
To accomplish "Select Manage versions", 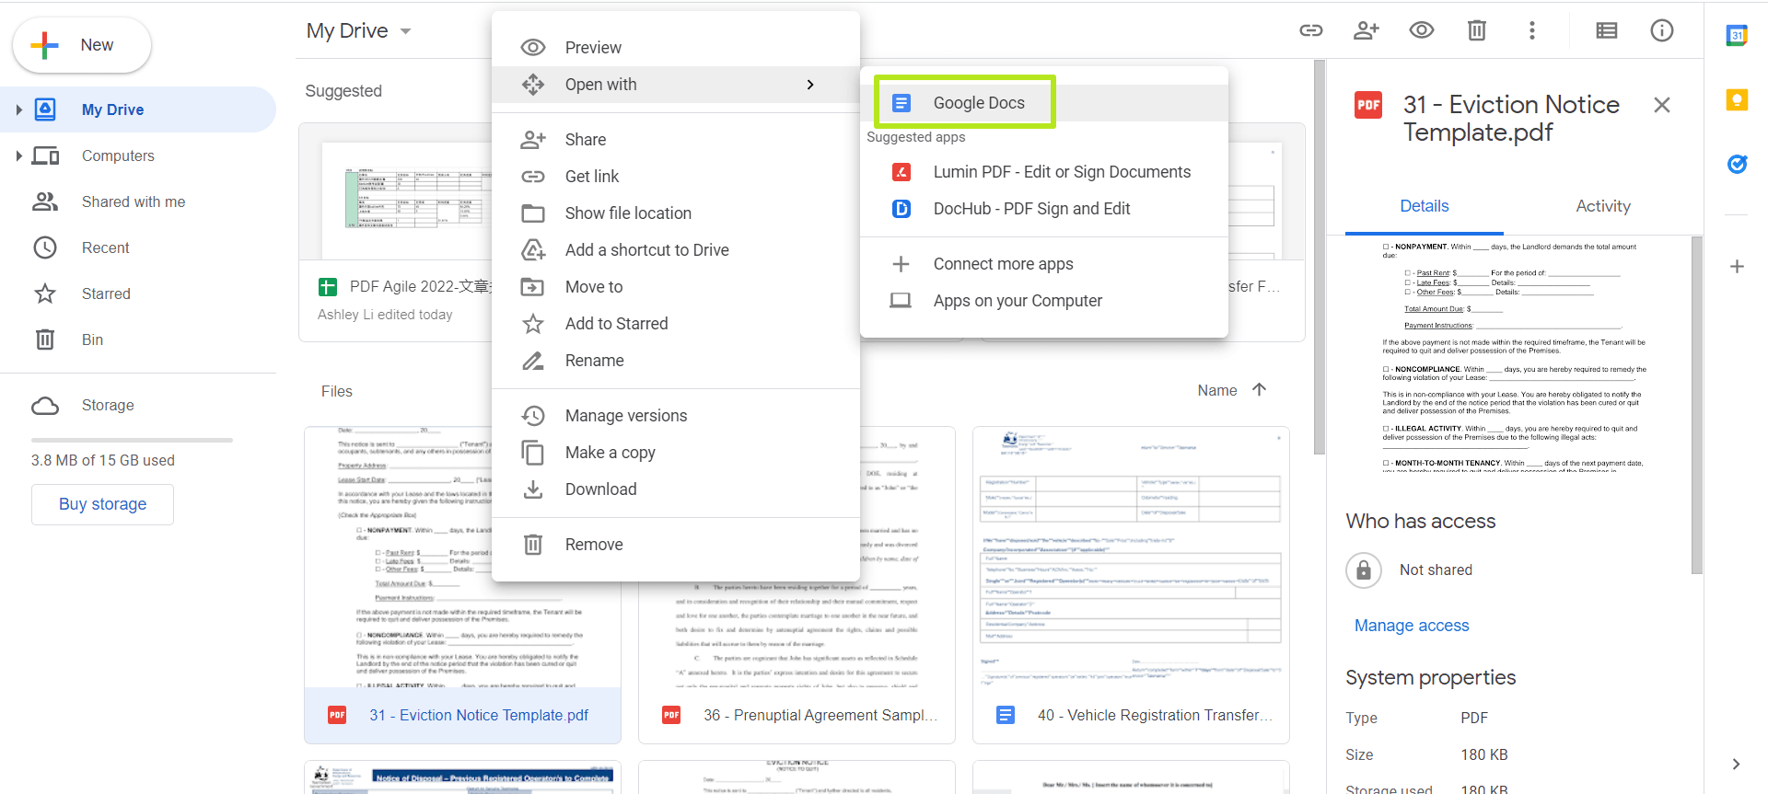I will click(676, 415).
